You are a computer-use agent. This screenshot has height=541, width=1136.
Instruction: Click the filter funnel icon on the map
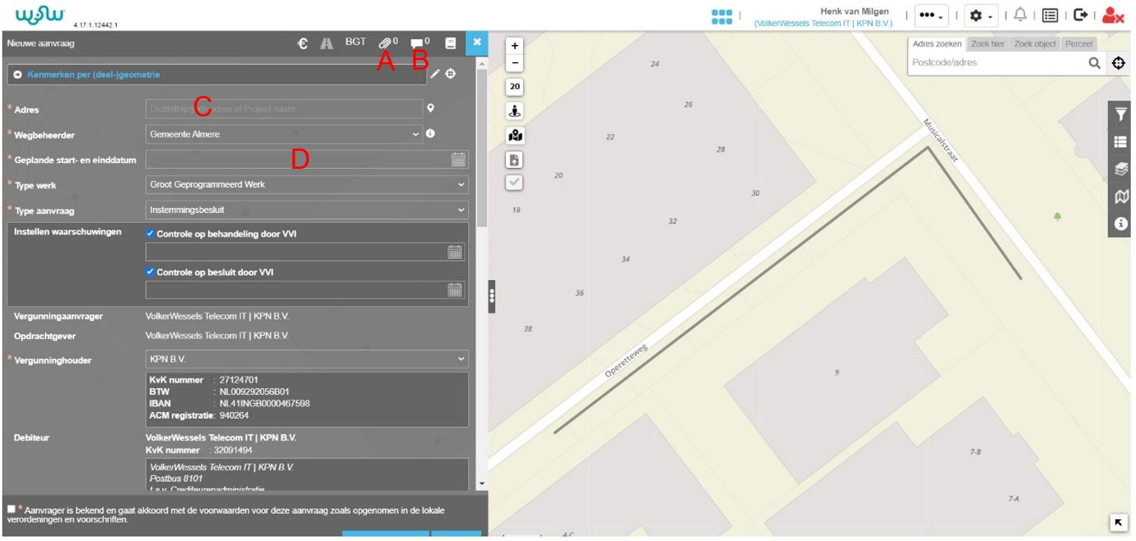tap(1122, 115)
